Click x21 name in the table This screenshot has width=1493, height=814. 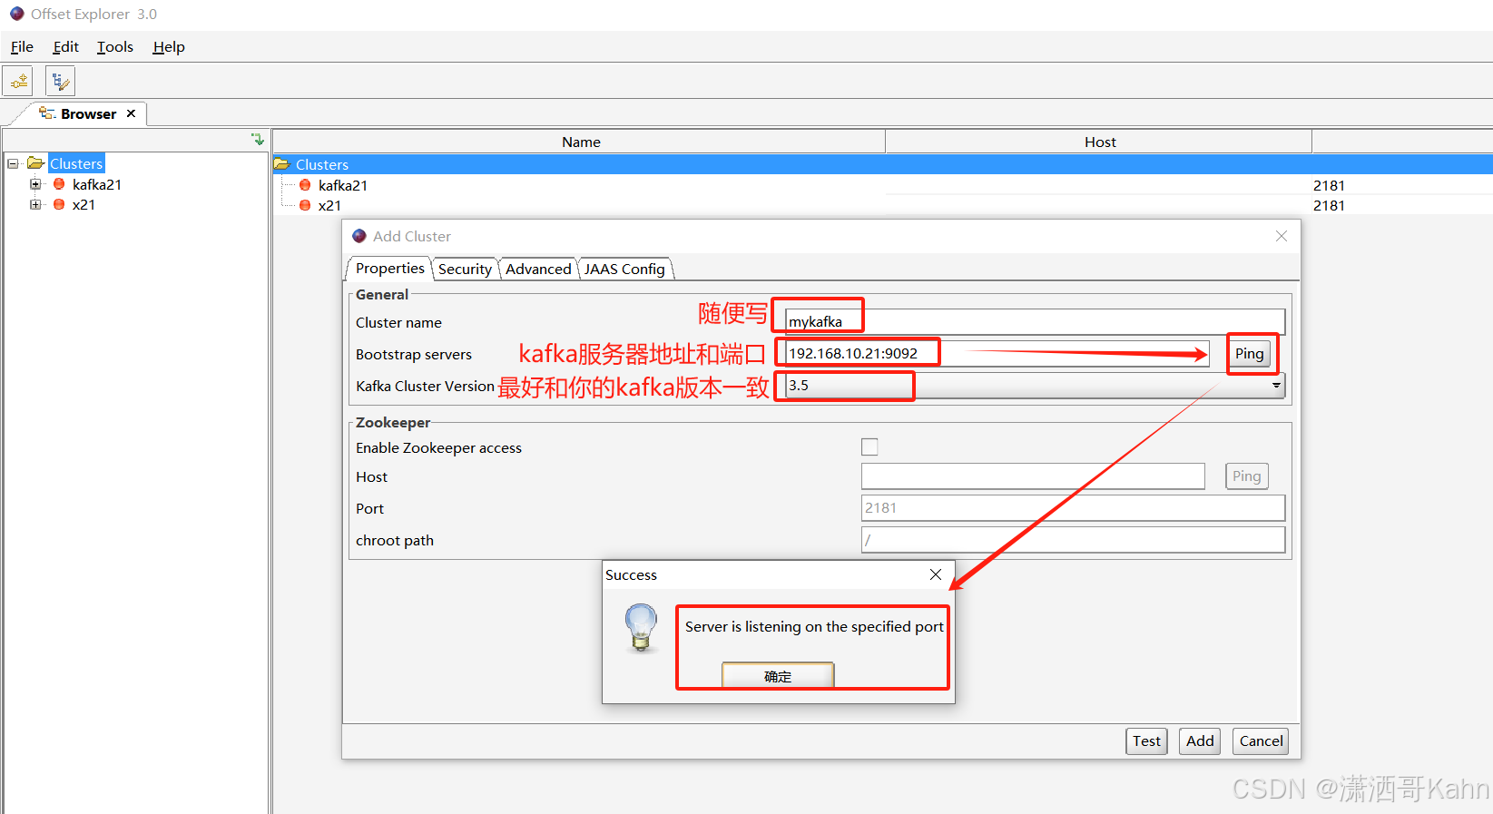329,205
